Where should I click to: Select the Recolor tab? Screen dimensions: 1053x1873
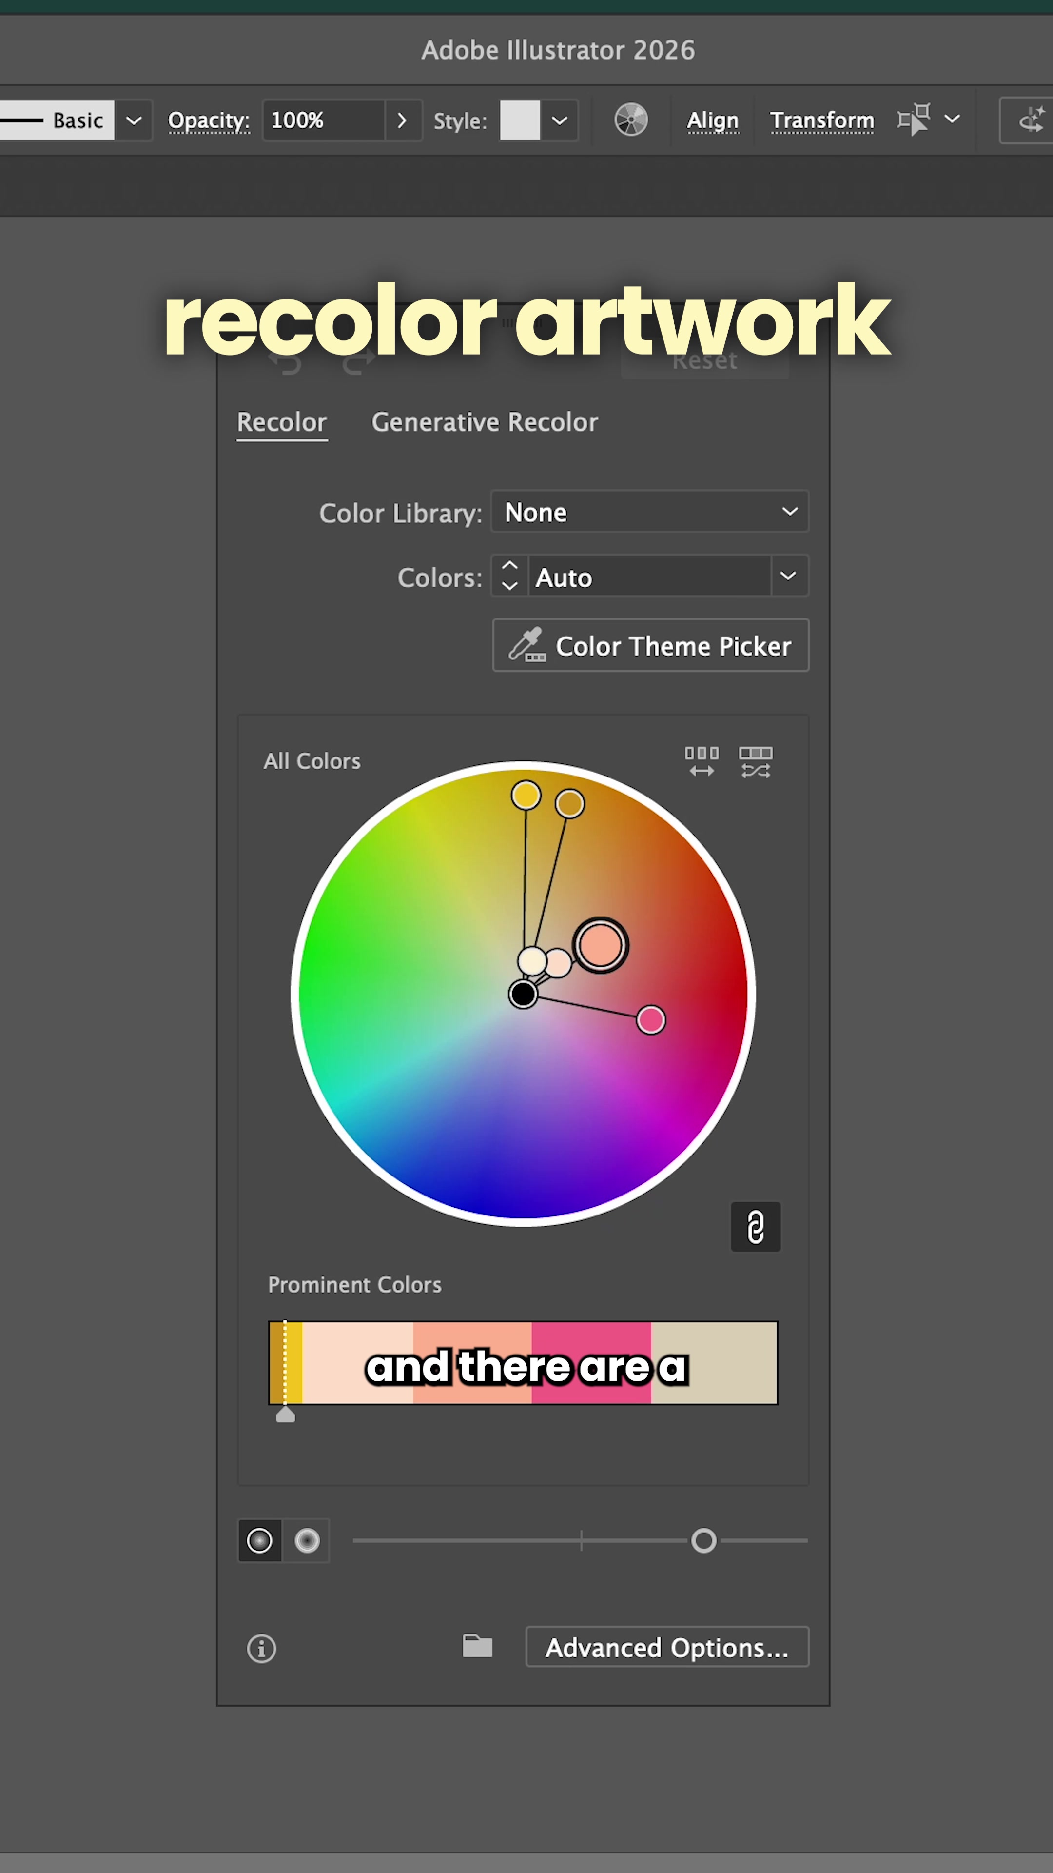(282, 422)
